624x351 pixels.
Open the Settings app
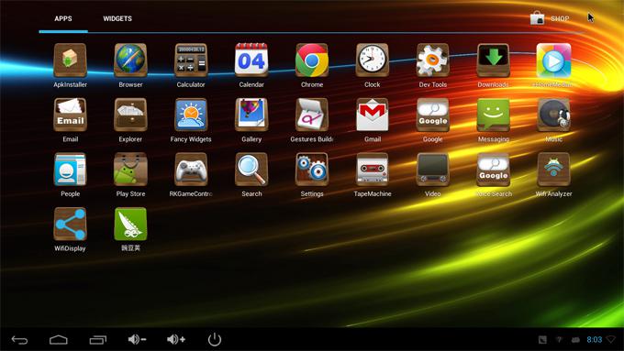pyautogui.click(x=312, y=170)
